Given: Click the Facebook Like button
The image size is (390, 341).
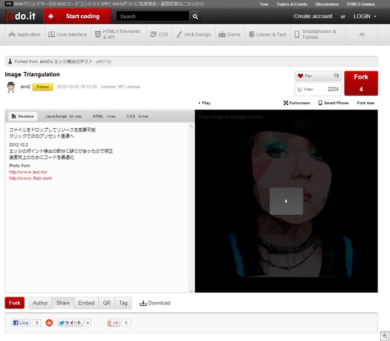Looking at the screenshot, I should 21,323.
